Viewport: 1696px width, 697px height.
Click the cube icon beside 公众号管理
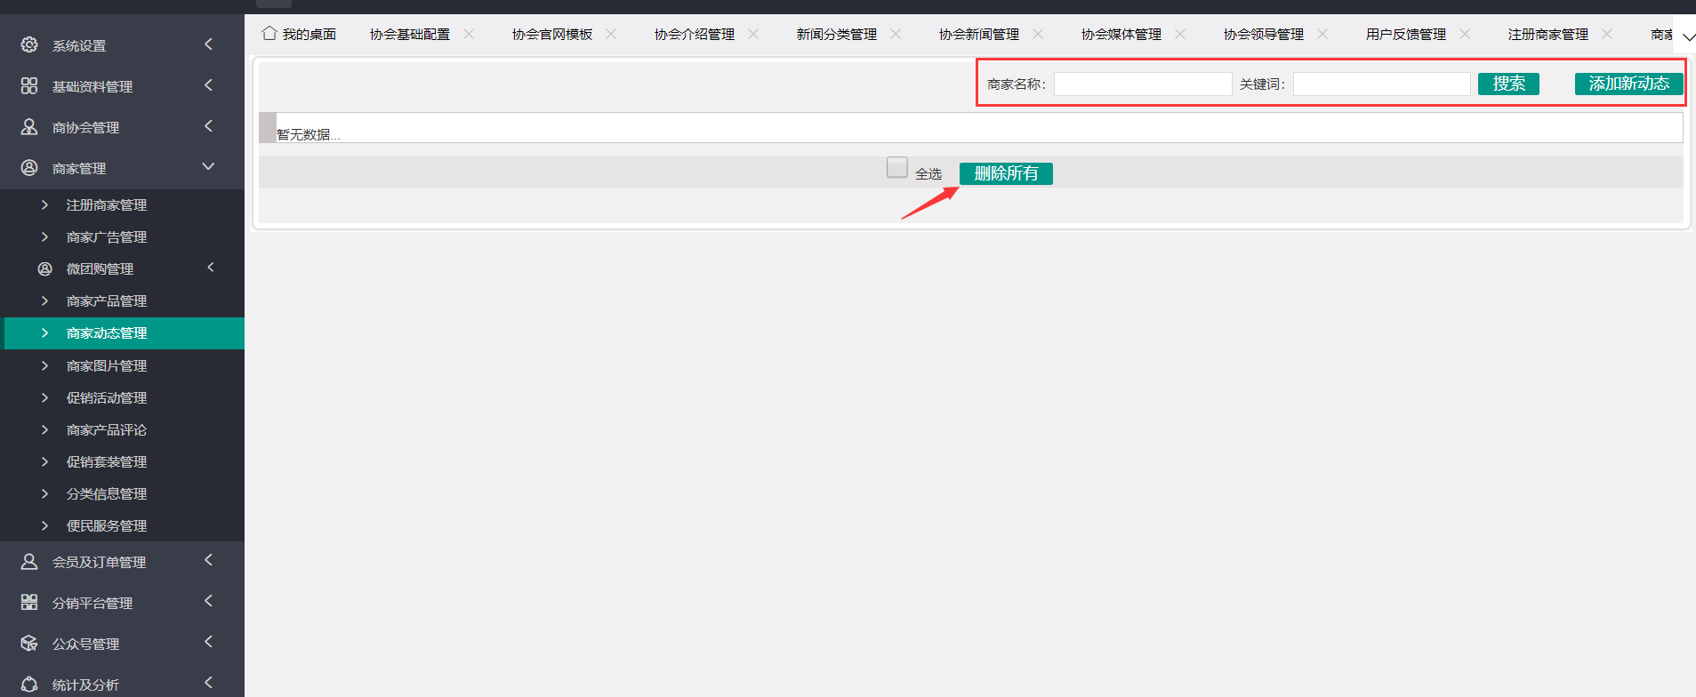pos(29,644)
